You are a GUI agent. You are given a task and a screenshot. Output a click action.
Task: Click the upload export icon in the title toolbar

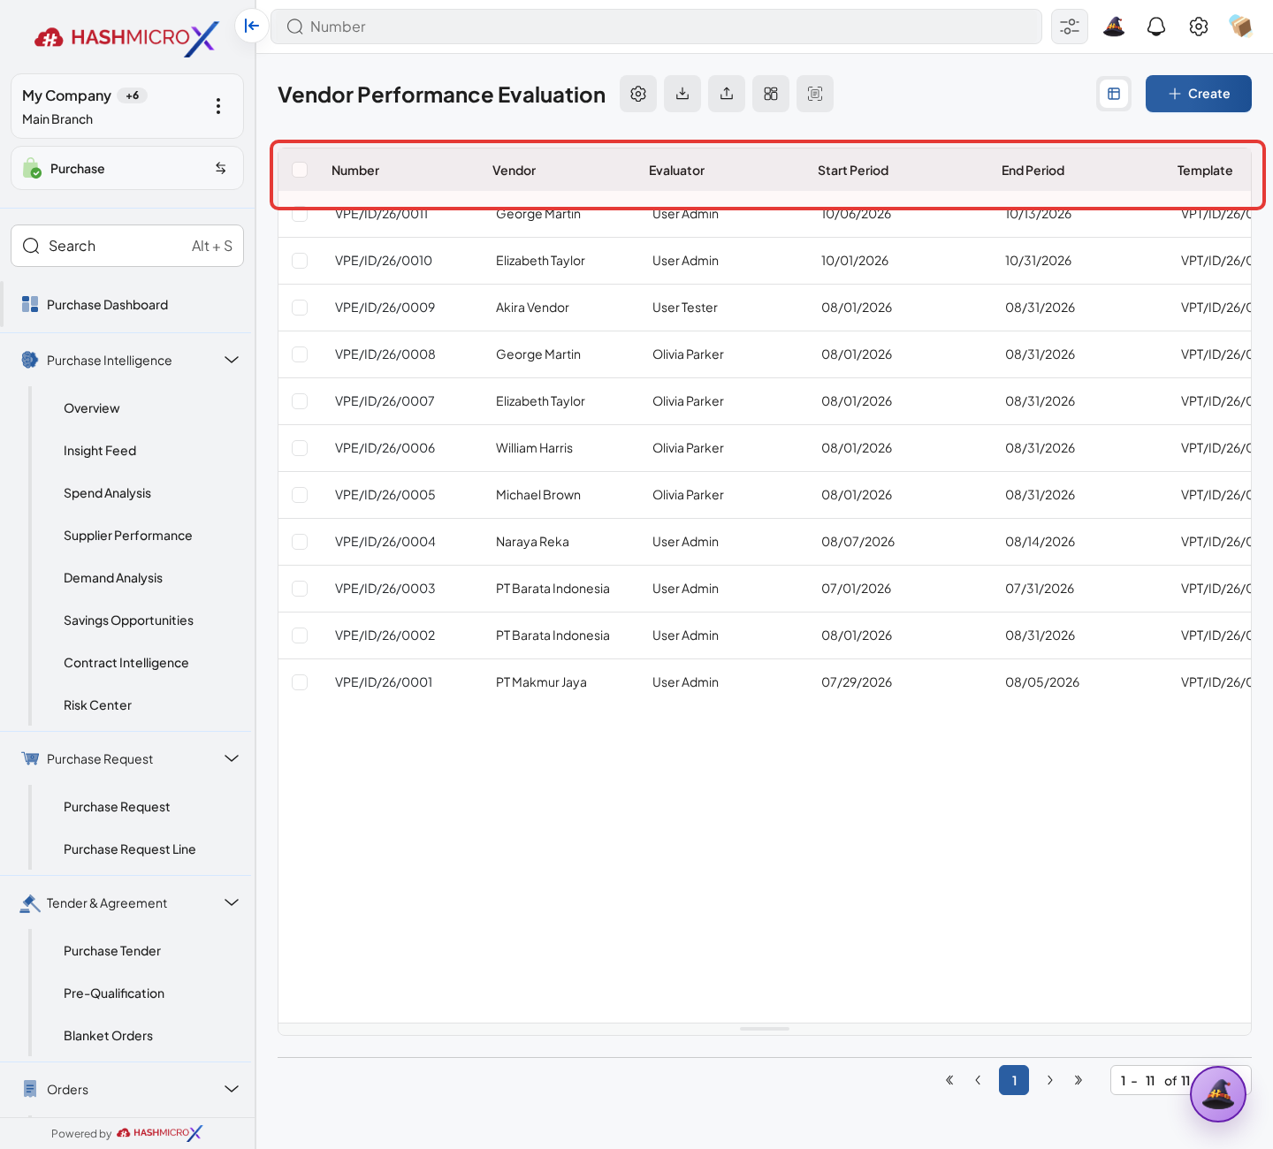727,94
